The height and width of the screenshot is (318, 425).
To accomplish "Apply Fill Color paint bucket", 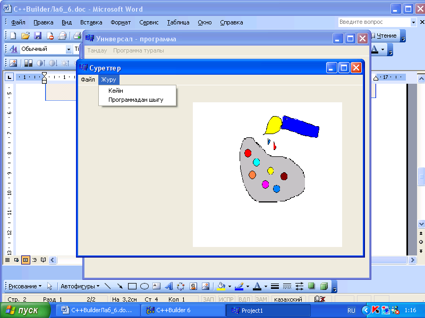I will point(221,286).
